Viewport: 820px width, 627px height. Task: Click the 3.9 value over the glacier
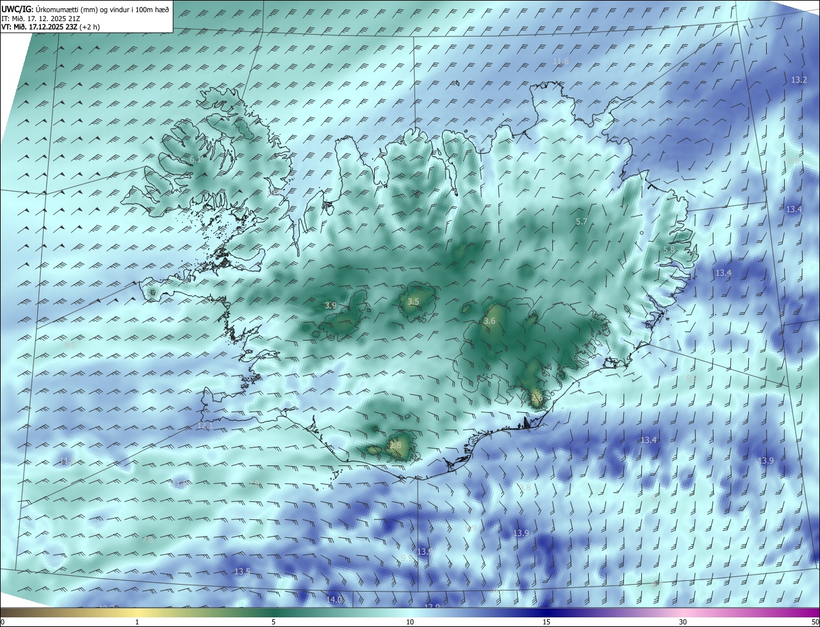point(331,306)
